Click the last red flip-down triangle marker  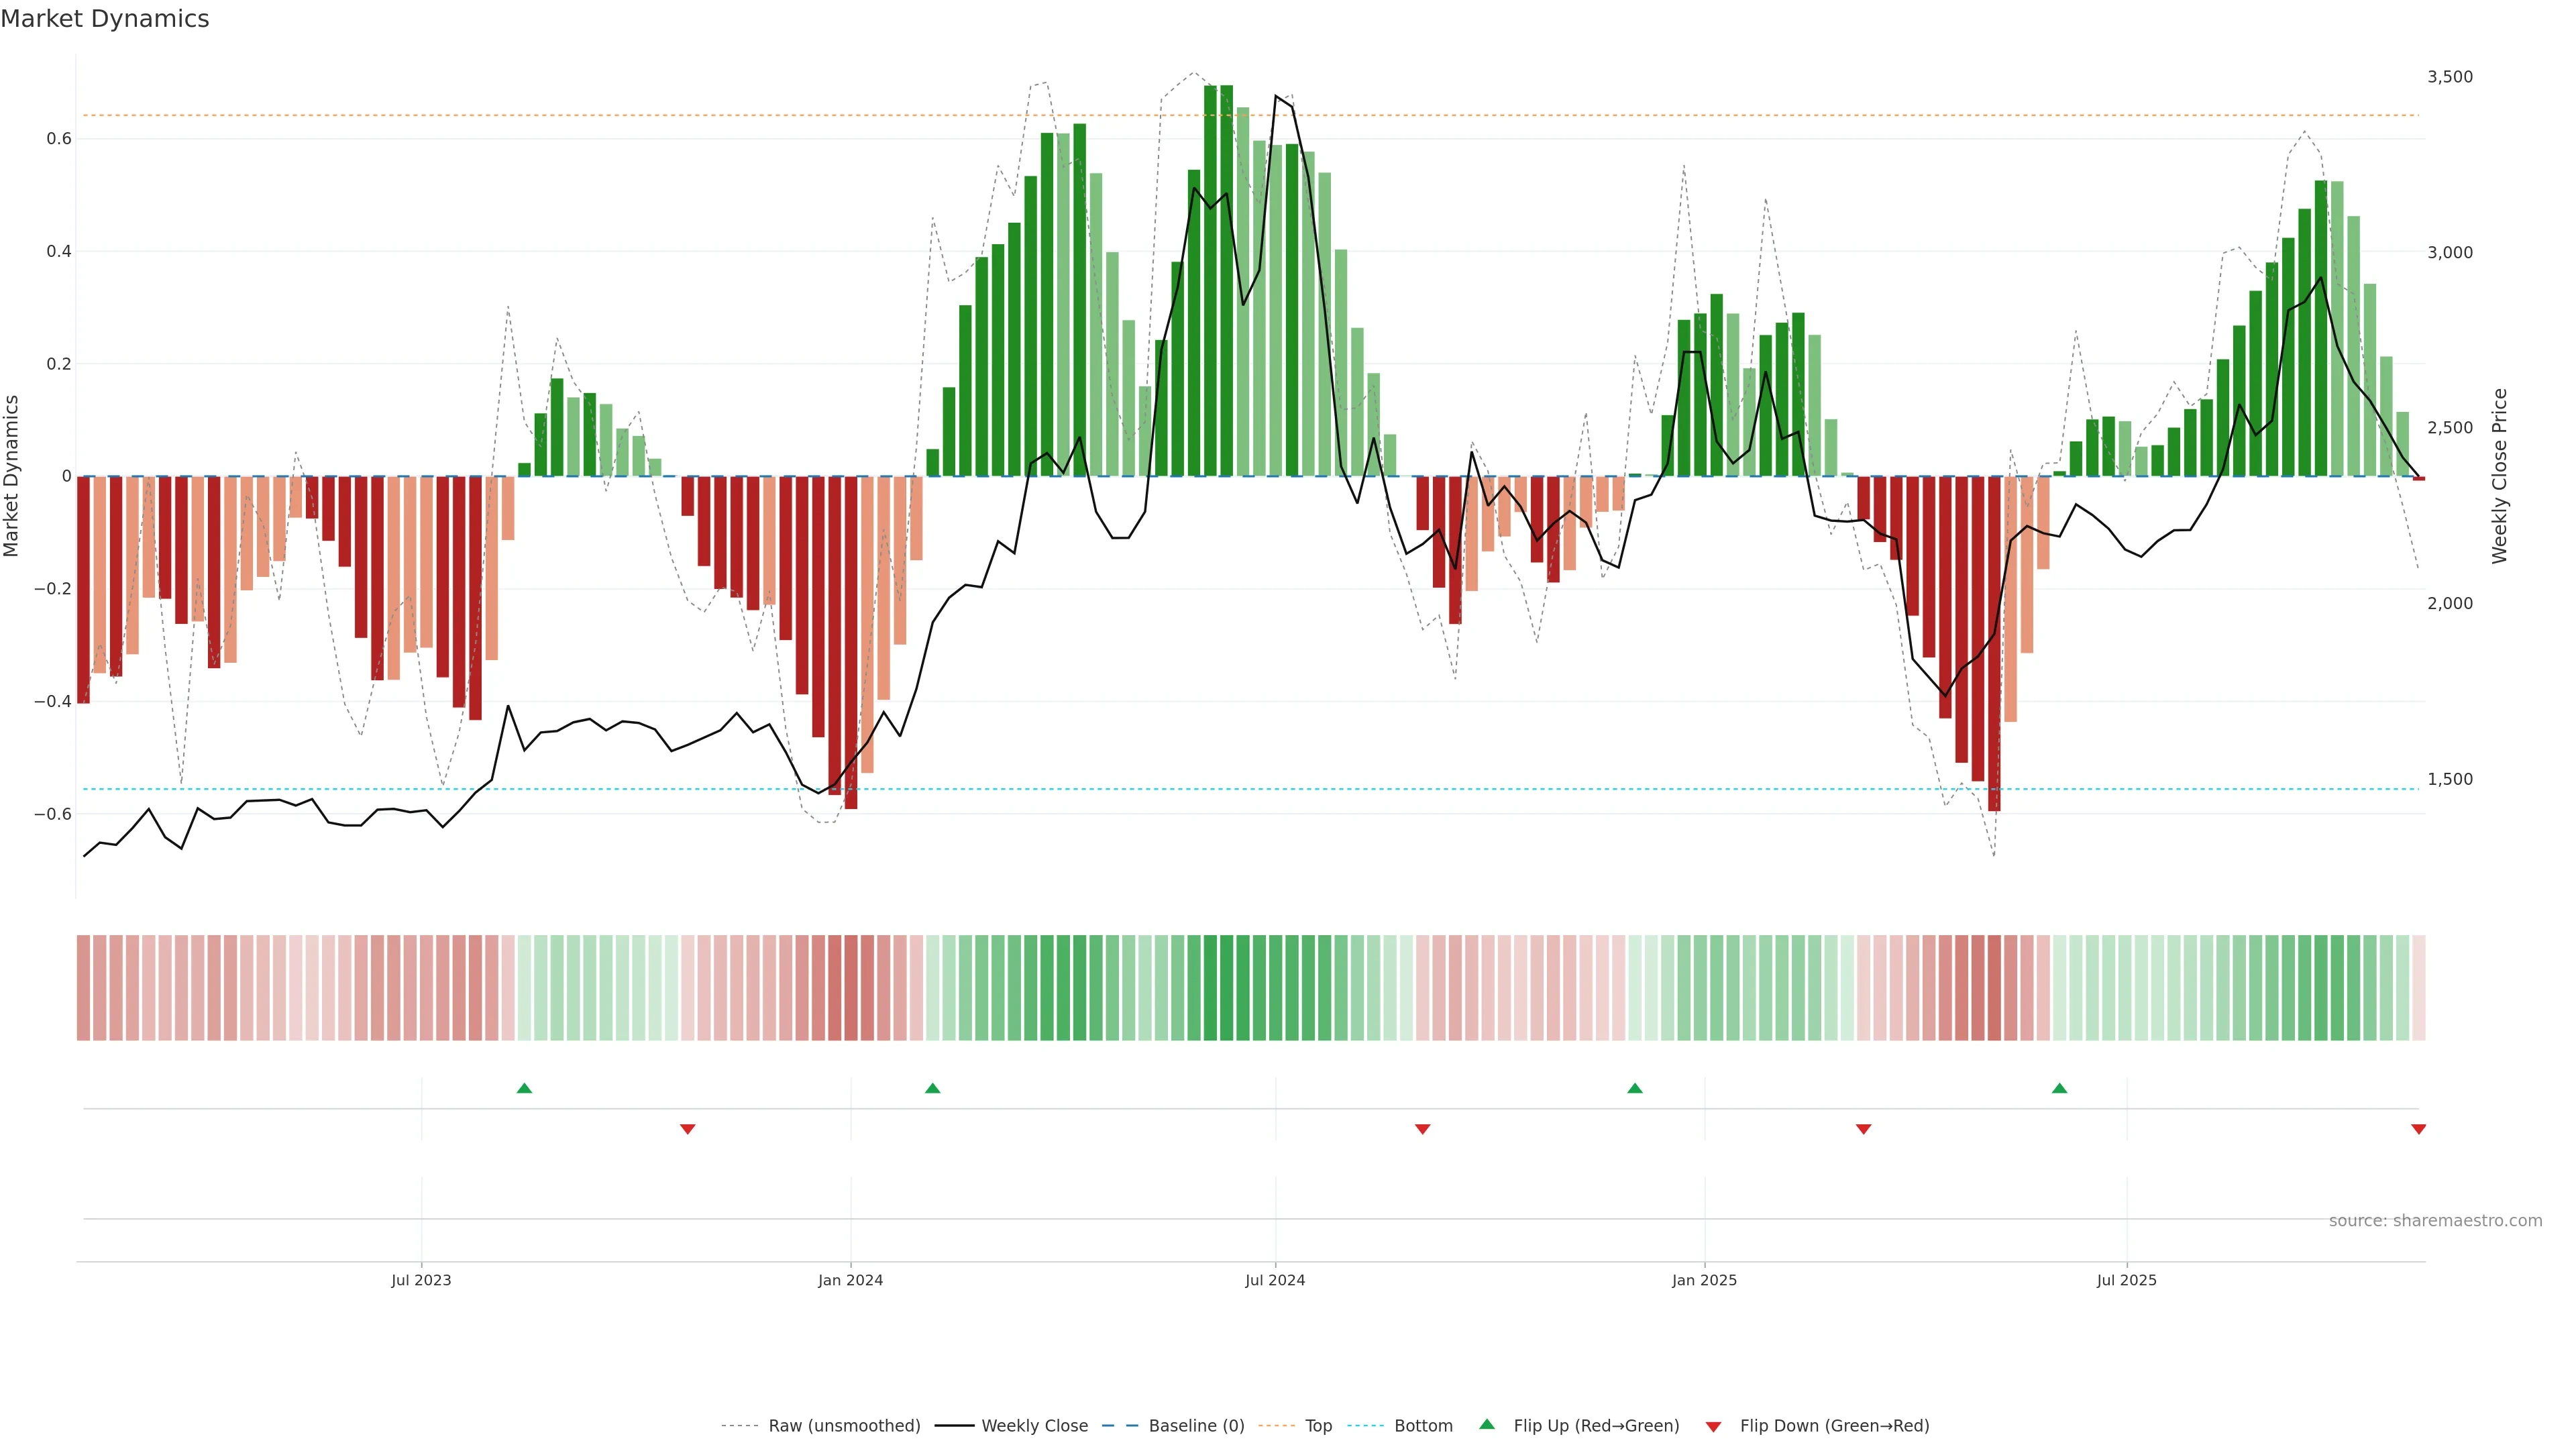[x=2418, y=1129]
